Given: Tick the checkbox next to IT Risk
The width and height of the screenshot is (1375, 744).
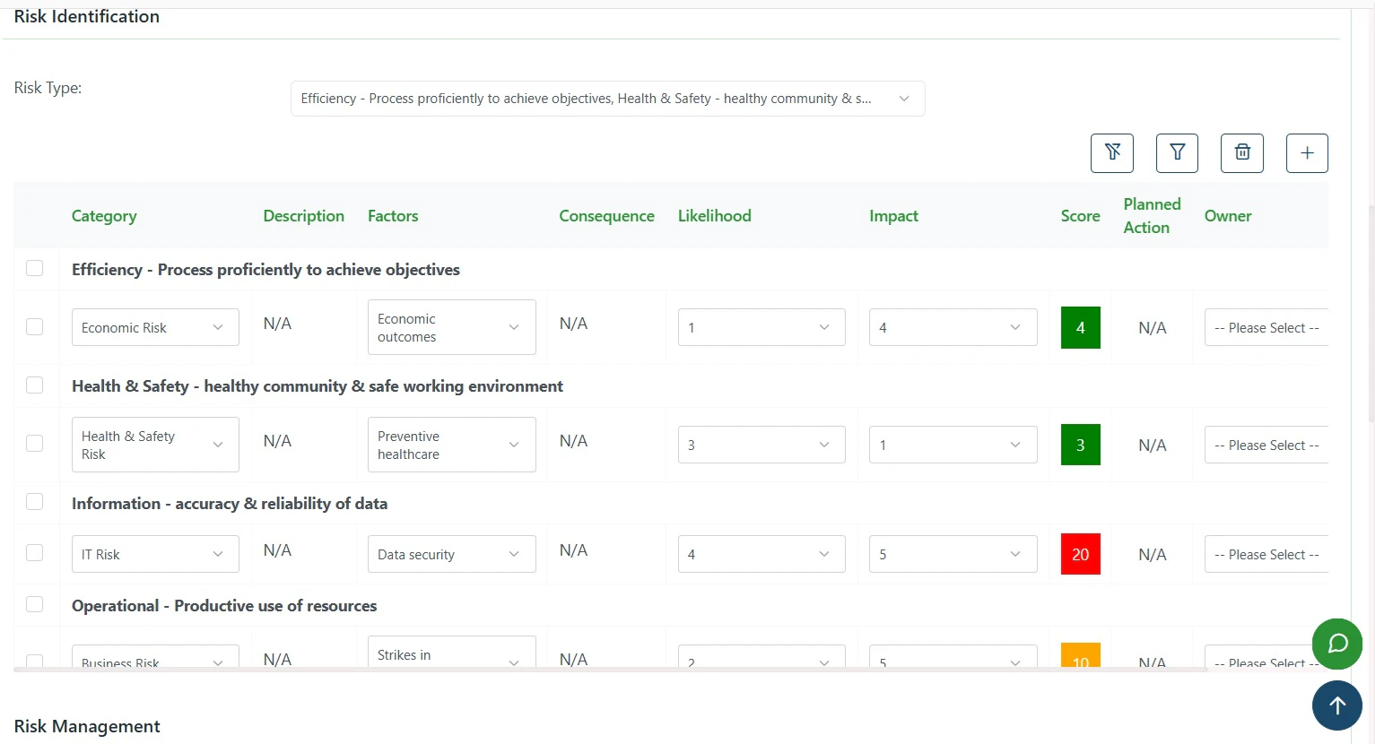Looking at the screenshot, I should 35,554.
